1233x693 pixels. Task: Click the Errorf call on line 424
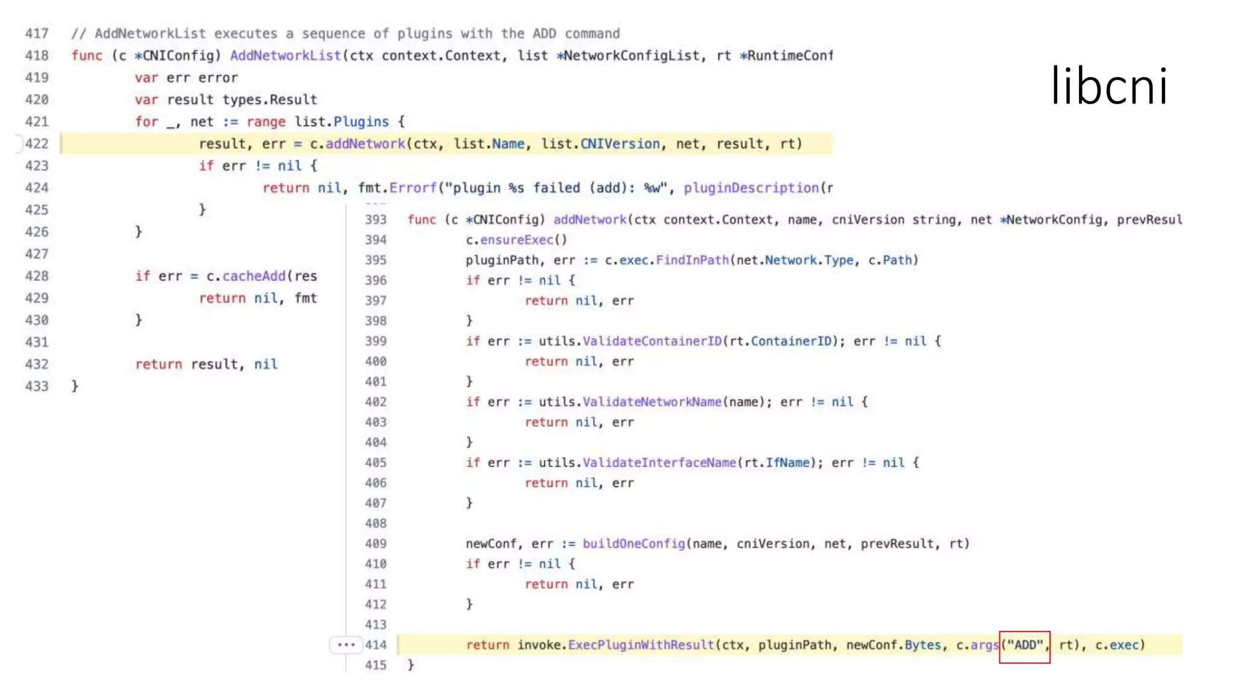[x=412, y=188]
